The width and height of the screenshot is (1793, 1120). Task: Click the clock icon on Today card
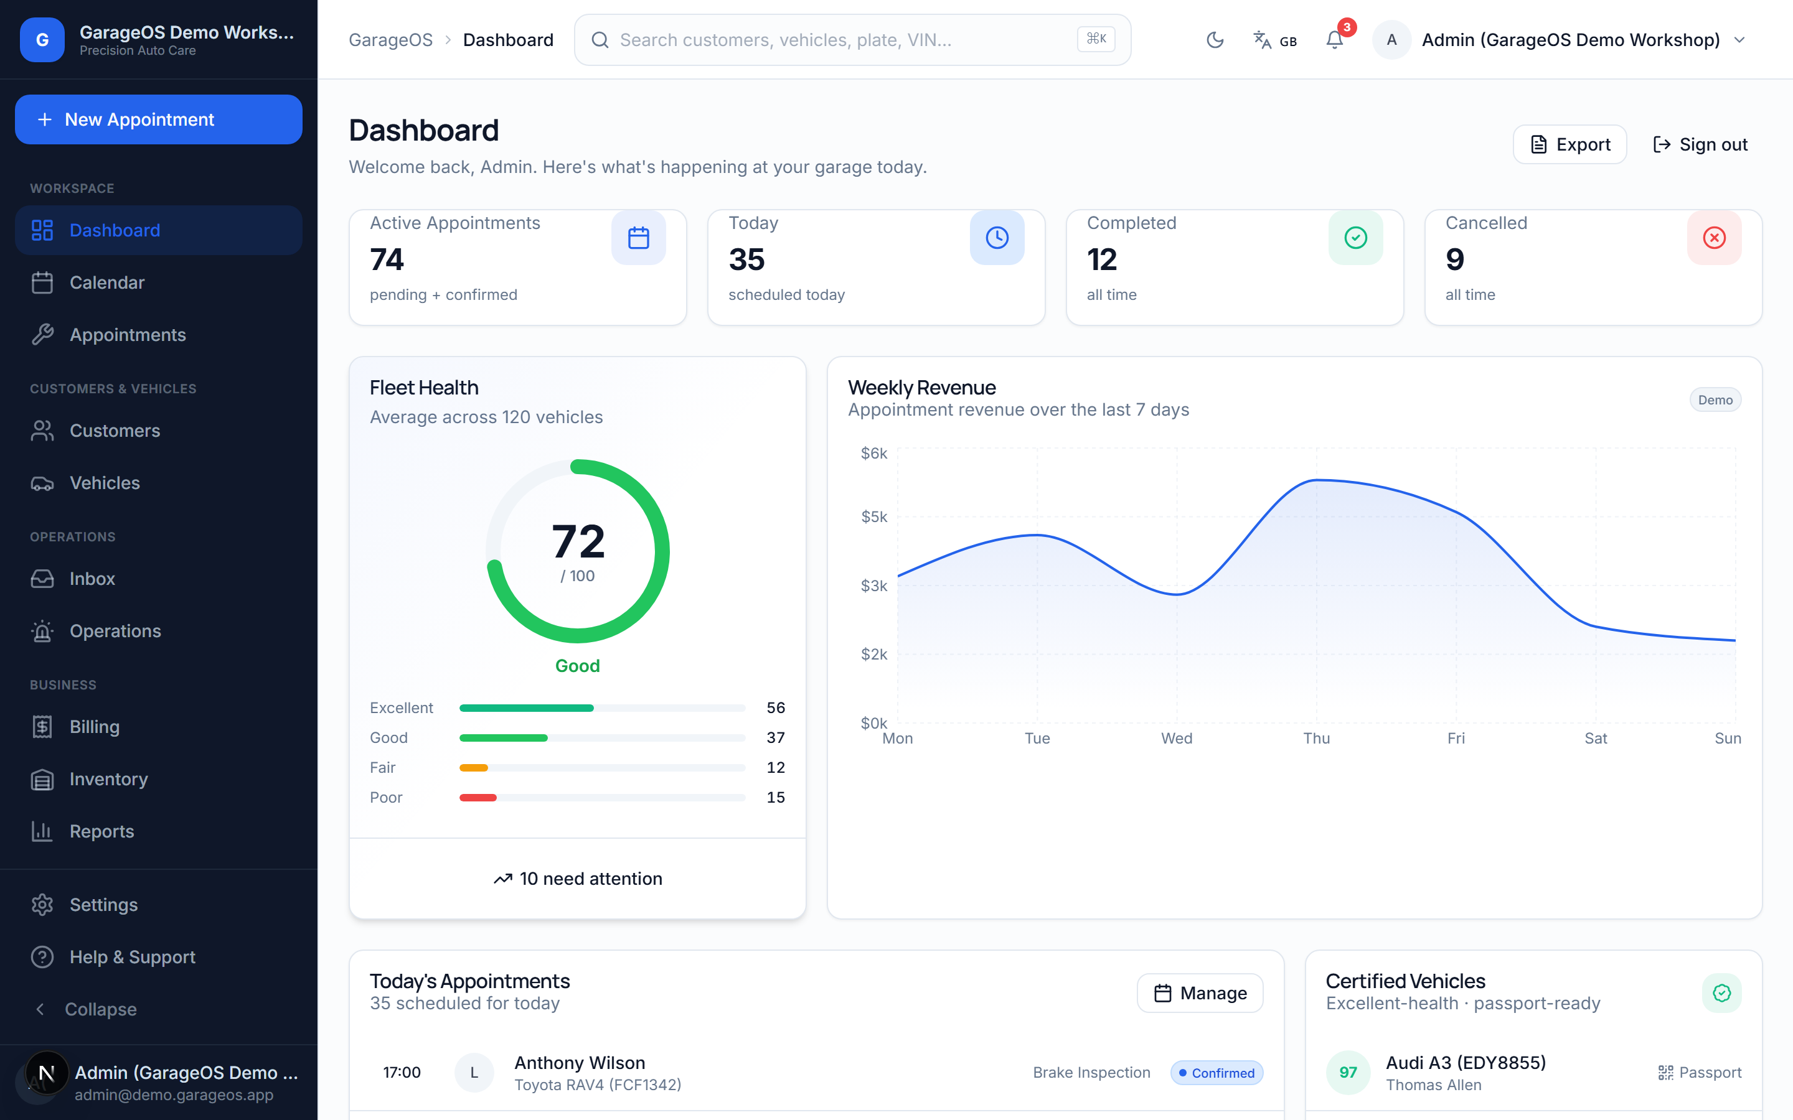[x=997, y=238]
